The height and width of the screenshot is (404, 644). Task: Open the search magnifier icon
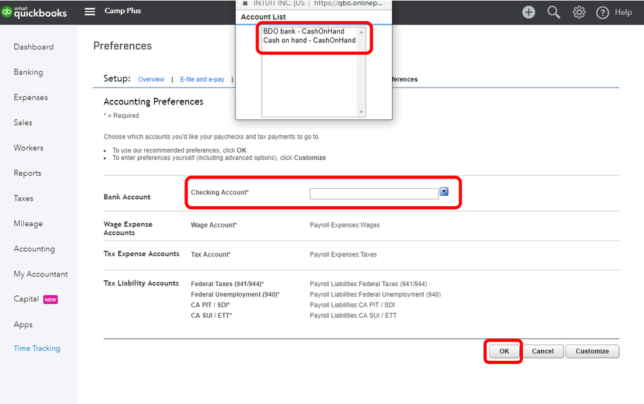tap(554, 12)
